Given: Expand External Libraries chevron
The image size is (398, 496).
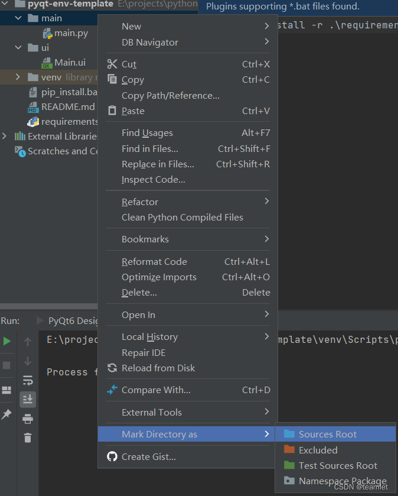Looking at the screenshot, I should [x=4, y=137].
